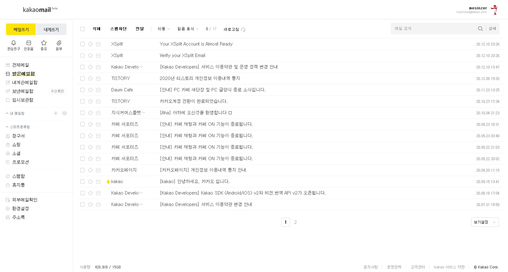The width and height of the screenshot is (508, 272).
Task: Open the 내게쓴메일함 folder
Action: point(25,83)
